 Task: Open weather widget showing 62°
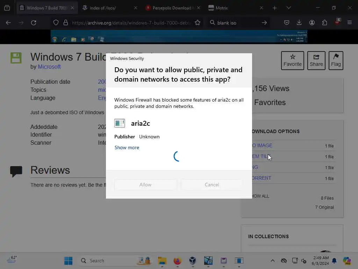click(12, 260)
